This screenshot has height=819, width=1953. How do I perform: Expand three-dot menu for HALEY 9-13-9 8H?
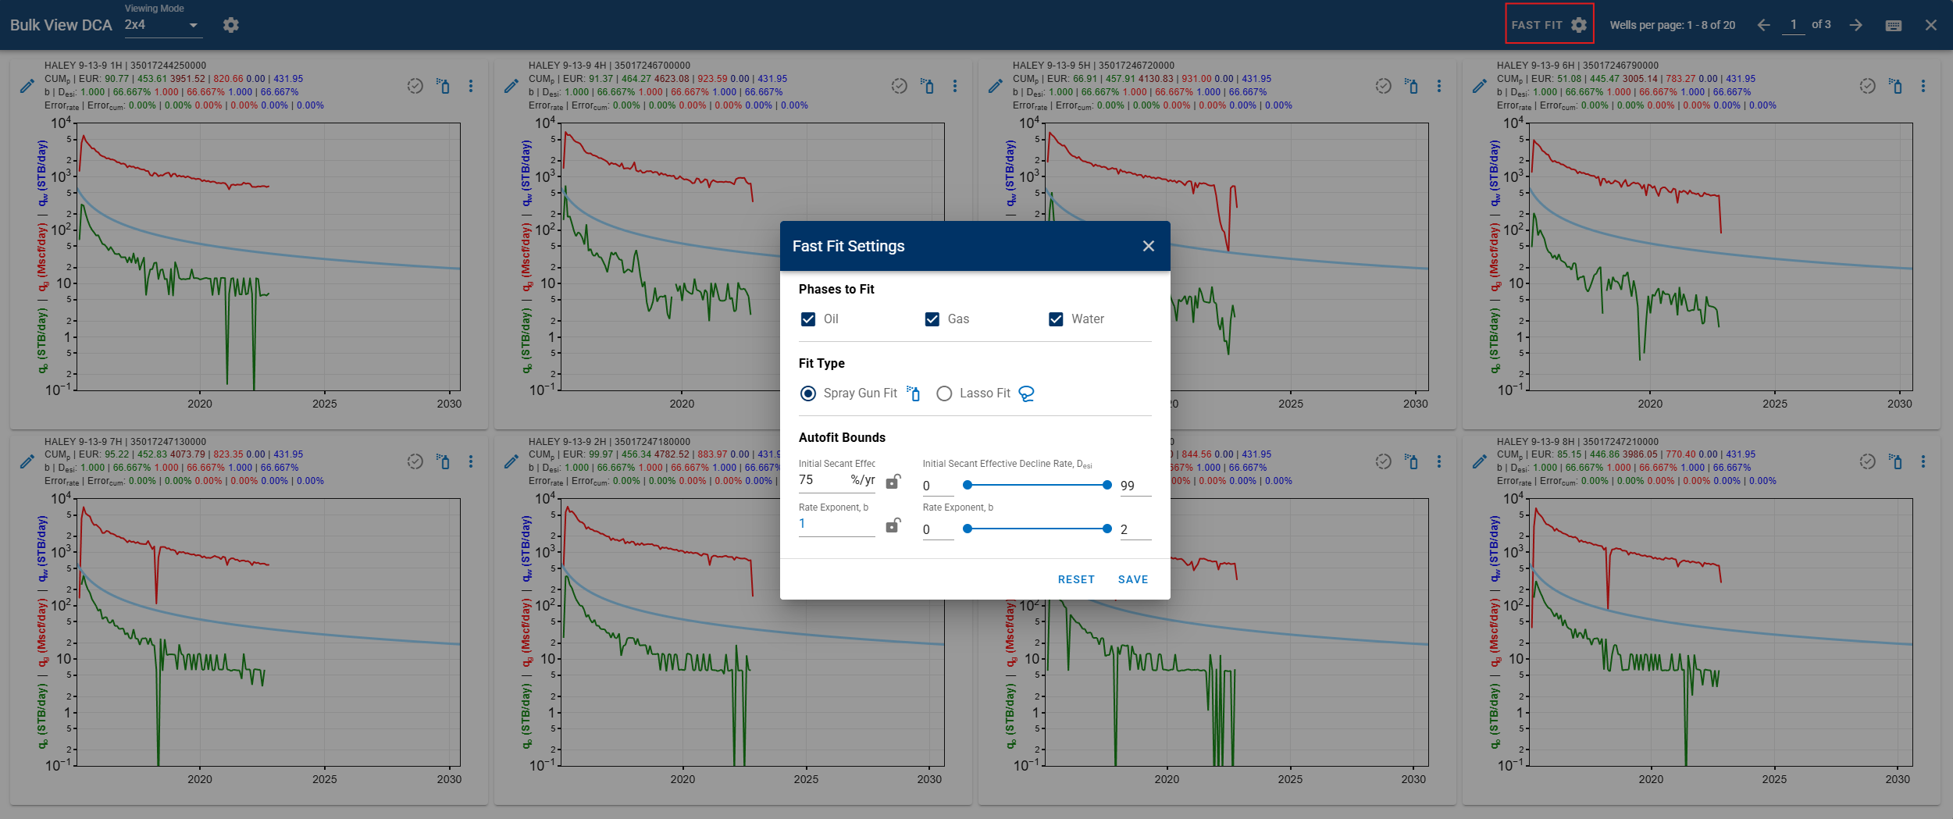pyautogui.click(x=1923, y=461)
